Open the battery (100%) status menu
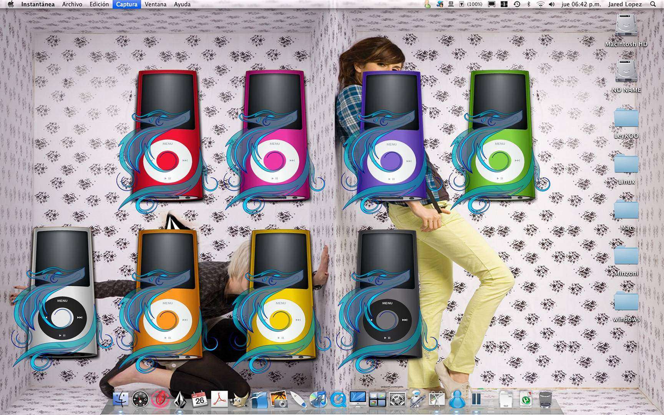This screenshot has width=664, height=415. [471, 4]
